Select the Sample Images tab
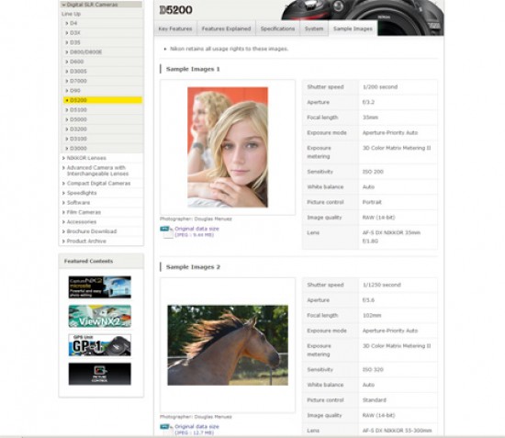 click(x=353, y=28)
